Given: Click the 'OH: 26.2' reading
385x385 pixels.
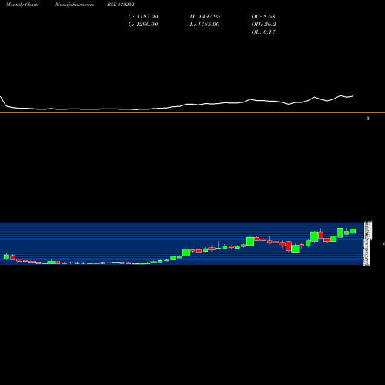Looking at the screenshot, I should click(x=264, y=25).
